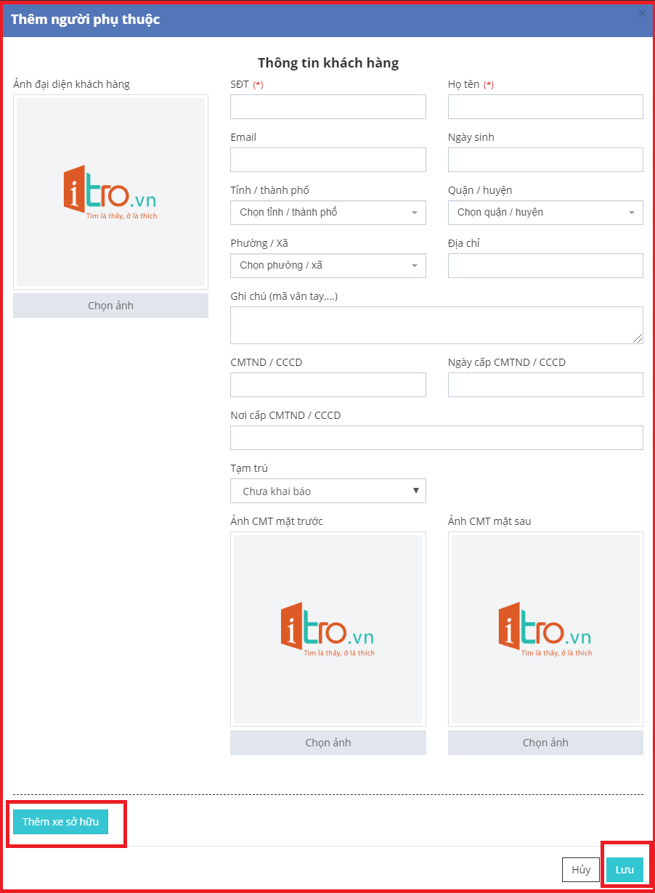Select the Email input field

pos(327,160)
